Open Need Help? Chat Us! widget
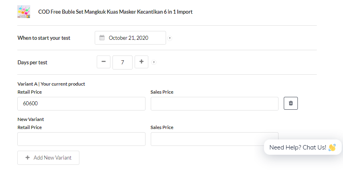 pyautogui.click(x=303, y=147)
